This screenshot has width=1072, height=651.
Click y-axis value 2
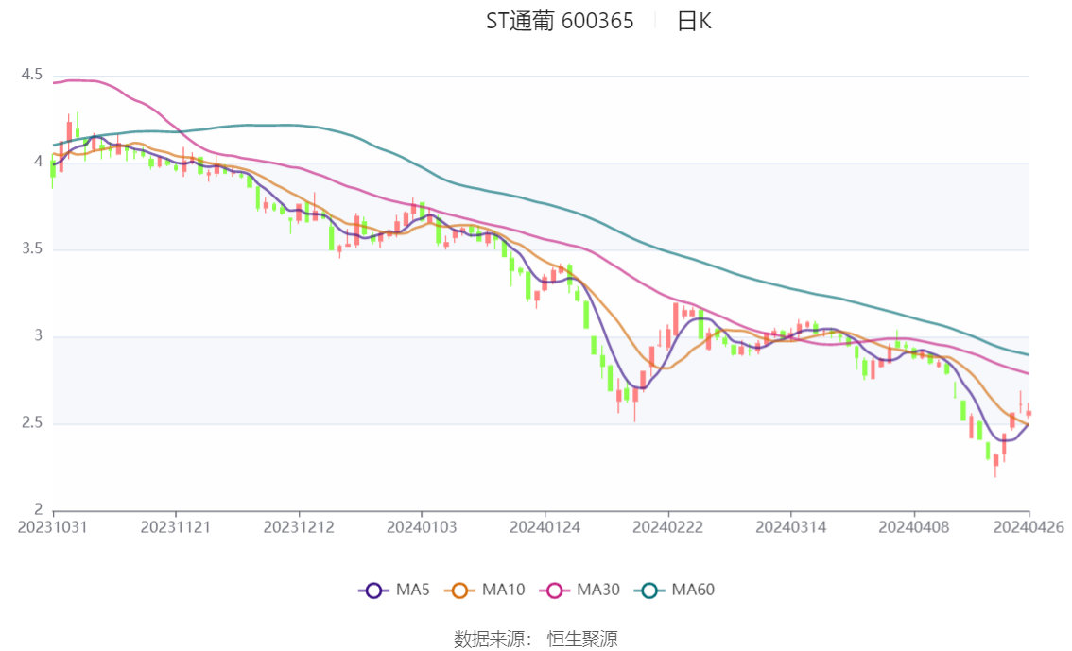click(x=38, y=509)
